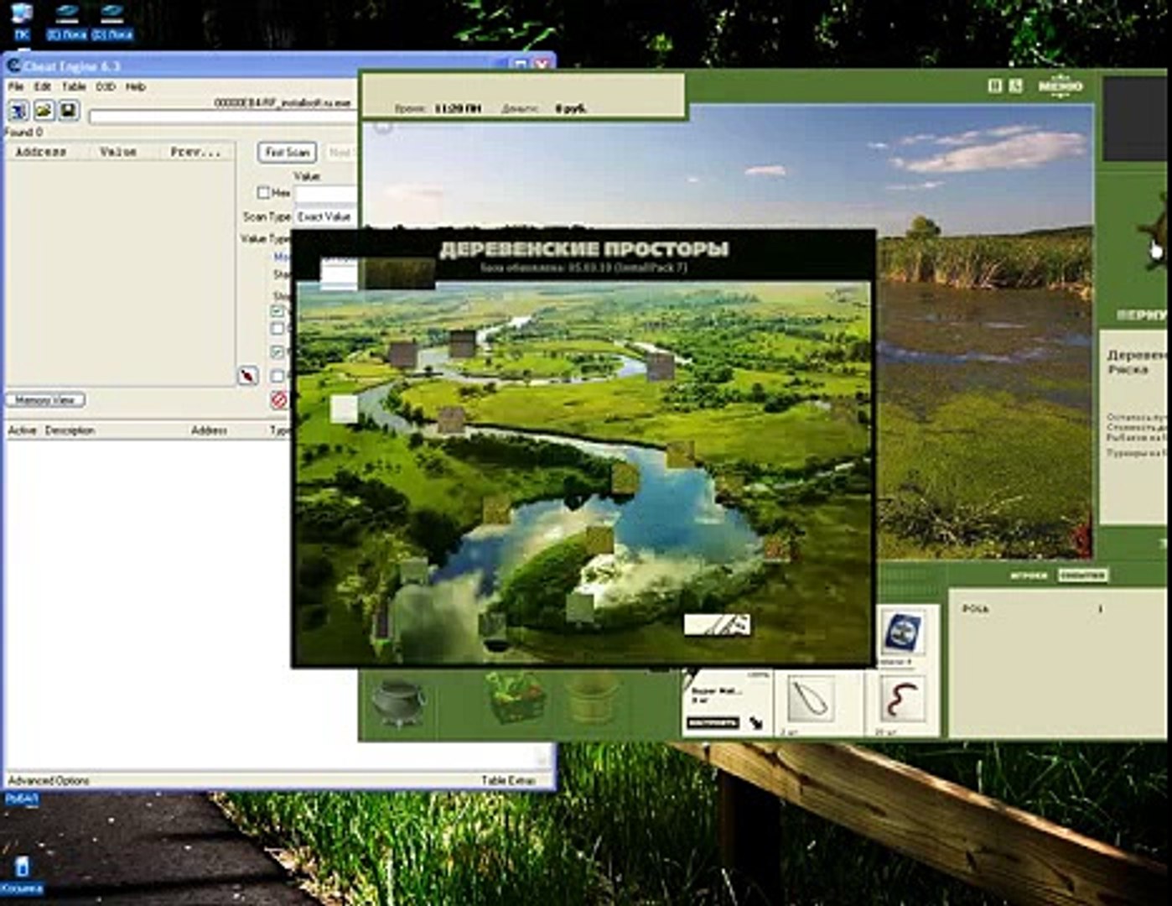Click the fishing rod thumbnail on the map
Image resolution: width=1172 pixels, height=906 pixels.
click(717, 624)
